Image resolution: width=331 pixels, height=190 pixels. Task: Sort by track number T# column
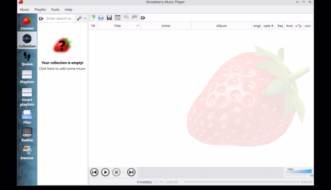(93, 26)
